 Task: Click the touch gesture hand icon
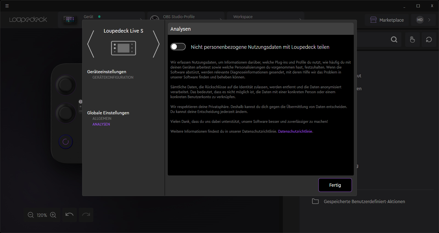[412, 39]
